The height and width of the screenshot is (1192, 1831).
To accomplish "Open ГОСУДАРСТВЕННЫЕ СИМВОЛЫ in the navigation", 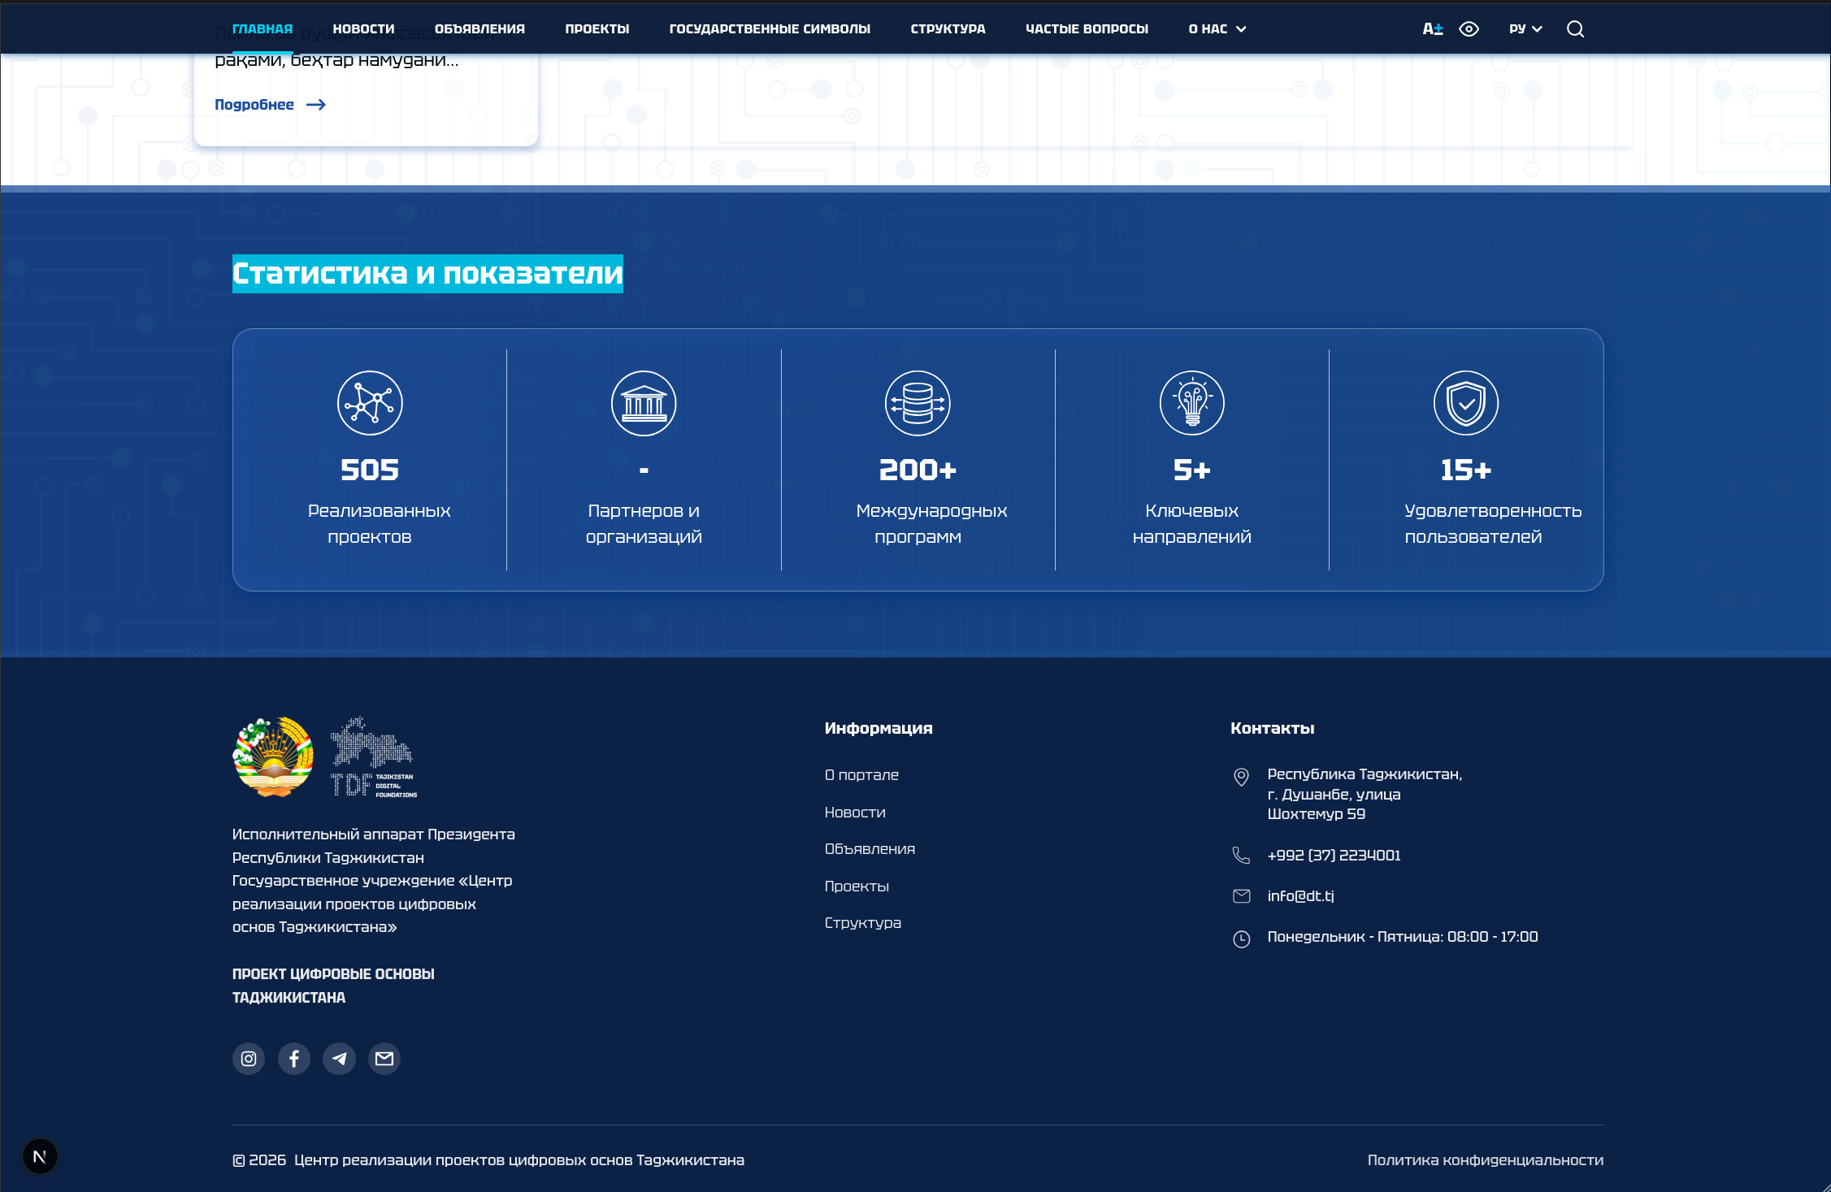I will 770,29.
